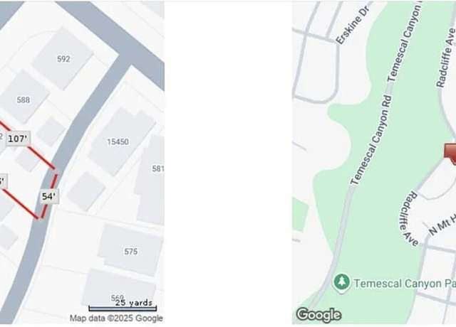
Task: Click the N Mt street label
Action: [442, 225]
